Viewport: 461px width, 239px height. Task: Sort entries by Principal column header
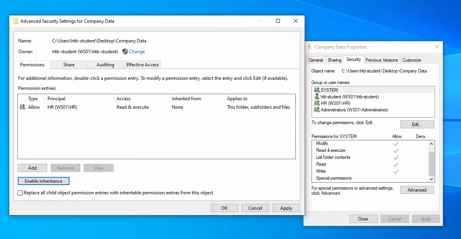(56, 99)
